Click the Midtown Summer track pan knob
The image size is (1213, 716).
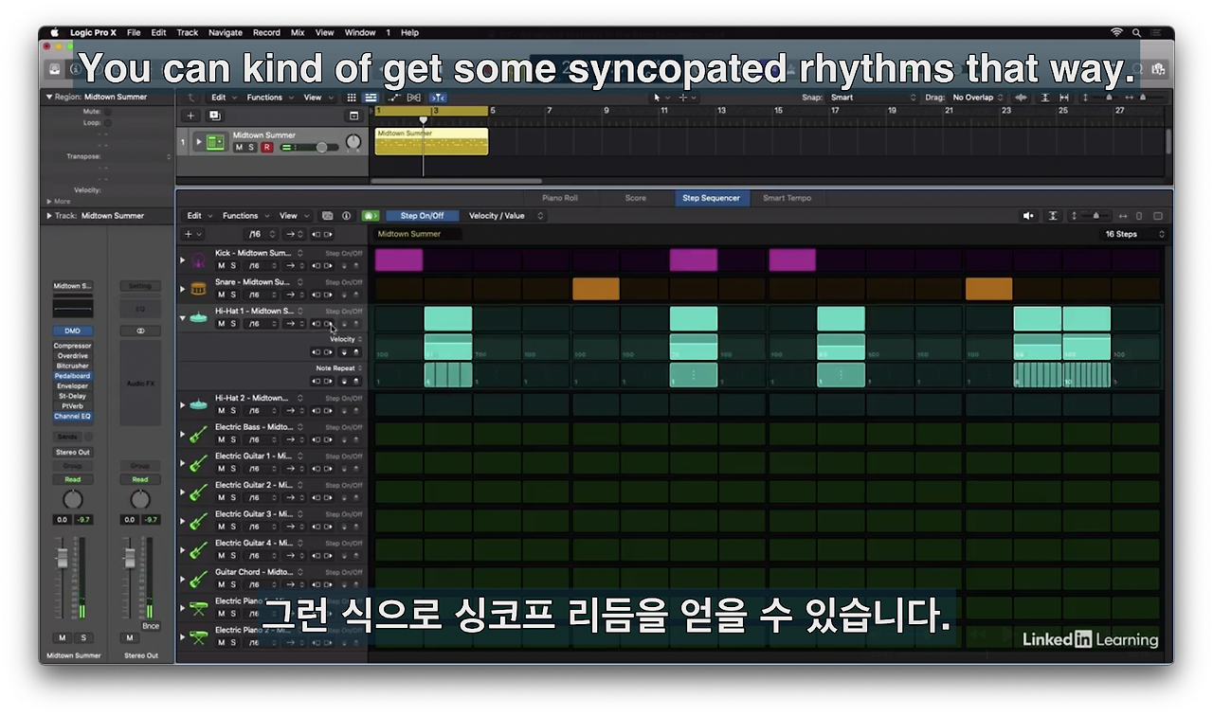[x=353, y=142]
